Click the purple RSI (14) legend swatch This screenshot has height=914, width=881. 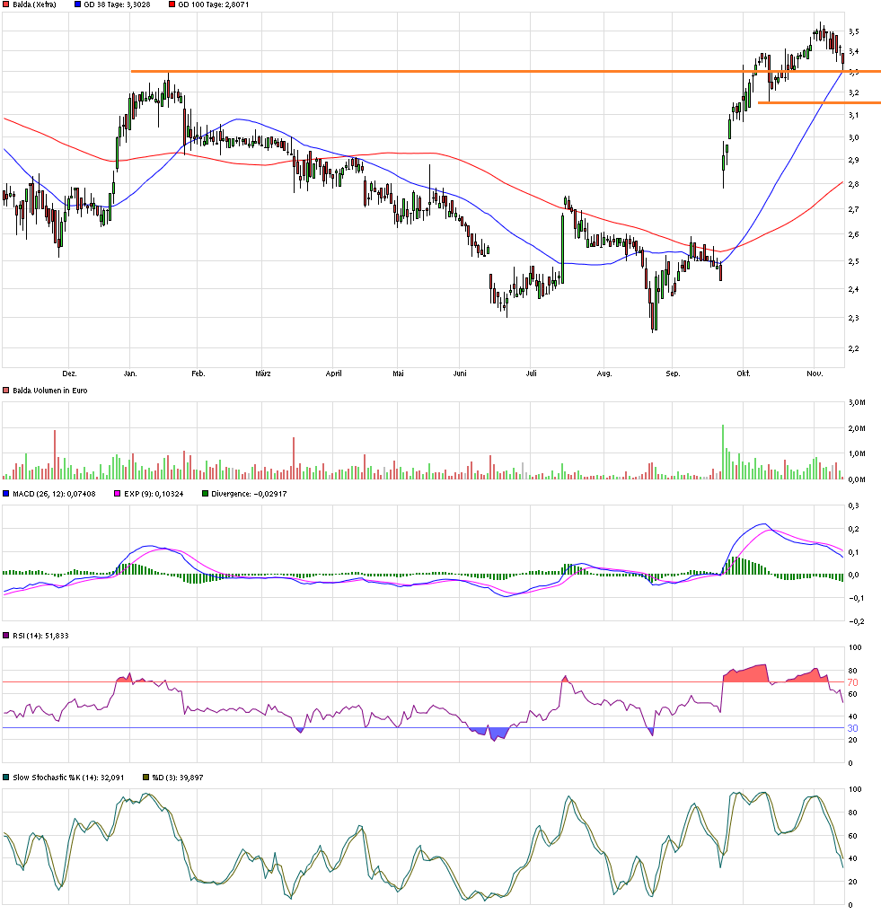[x=5, y=636]
